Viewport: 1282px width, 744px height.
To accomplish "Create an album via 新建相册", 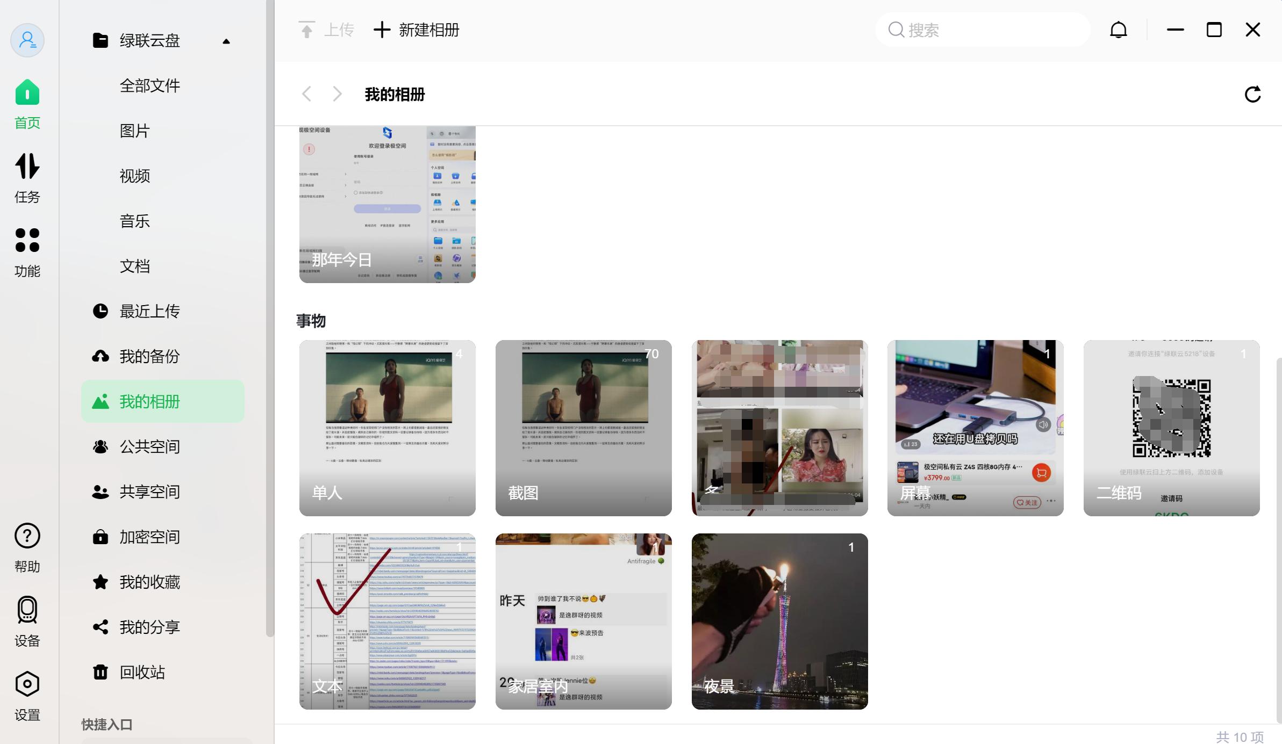I will [416, 30].
